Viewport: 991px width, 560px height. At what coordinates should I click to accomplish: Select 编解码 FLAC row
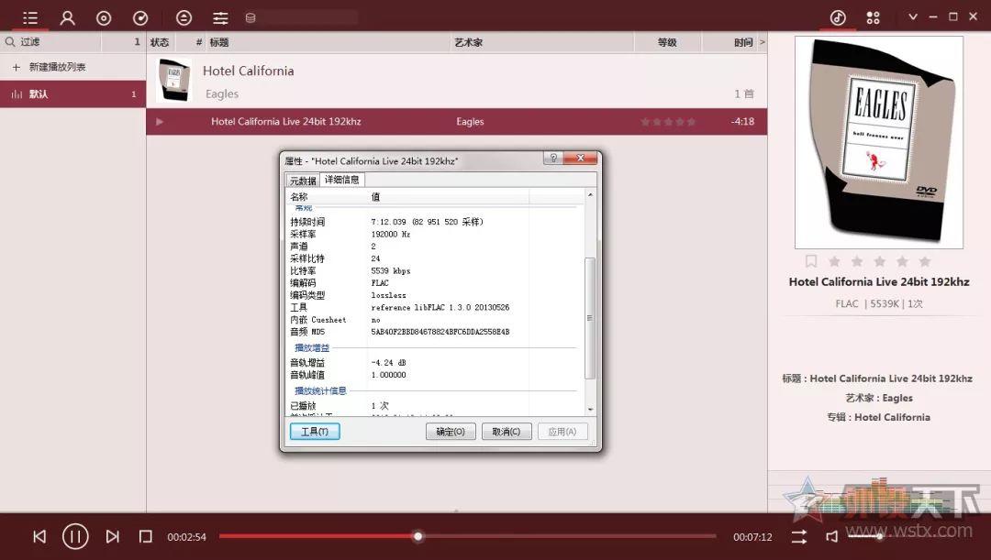pyautogui.click(x=435, y=283)
